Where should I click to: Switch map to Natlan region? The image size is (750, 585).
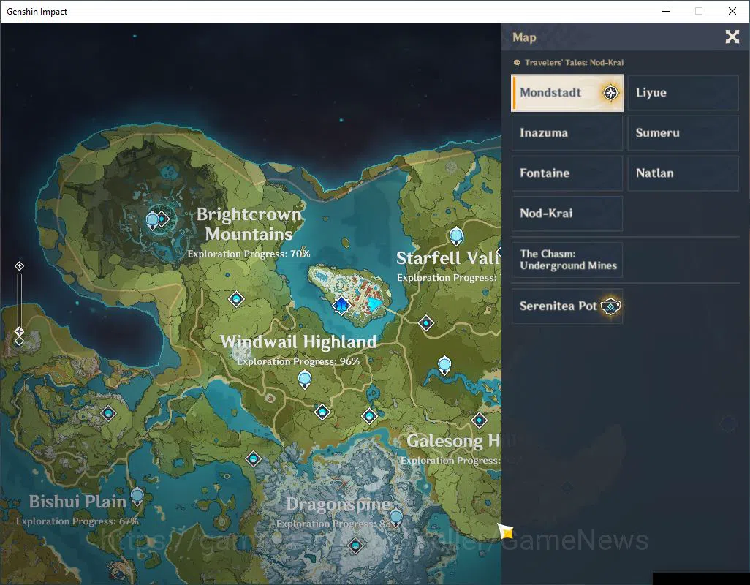pos(683,173)
